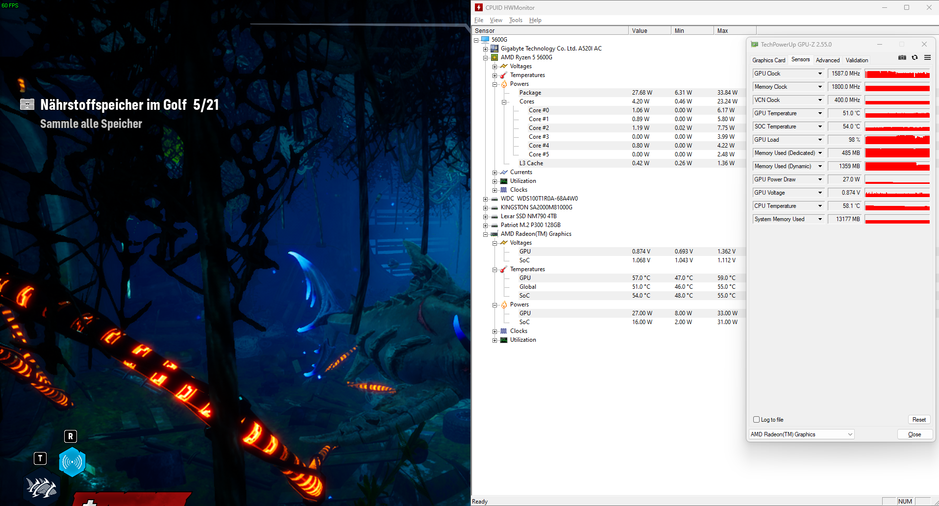Open the Tools menu in HWMonitor
This screenshot has height=506, width=939.
click(516, 20)
